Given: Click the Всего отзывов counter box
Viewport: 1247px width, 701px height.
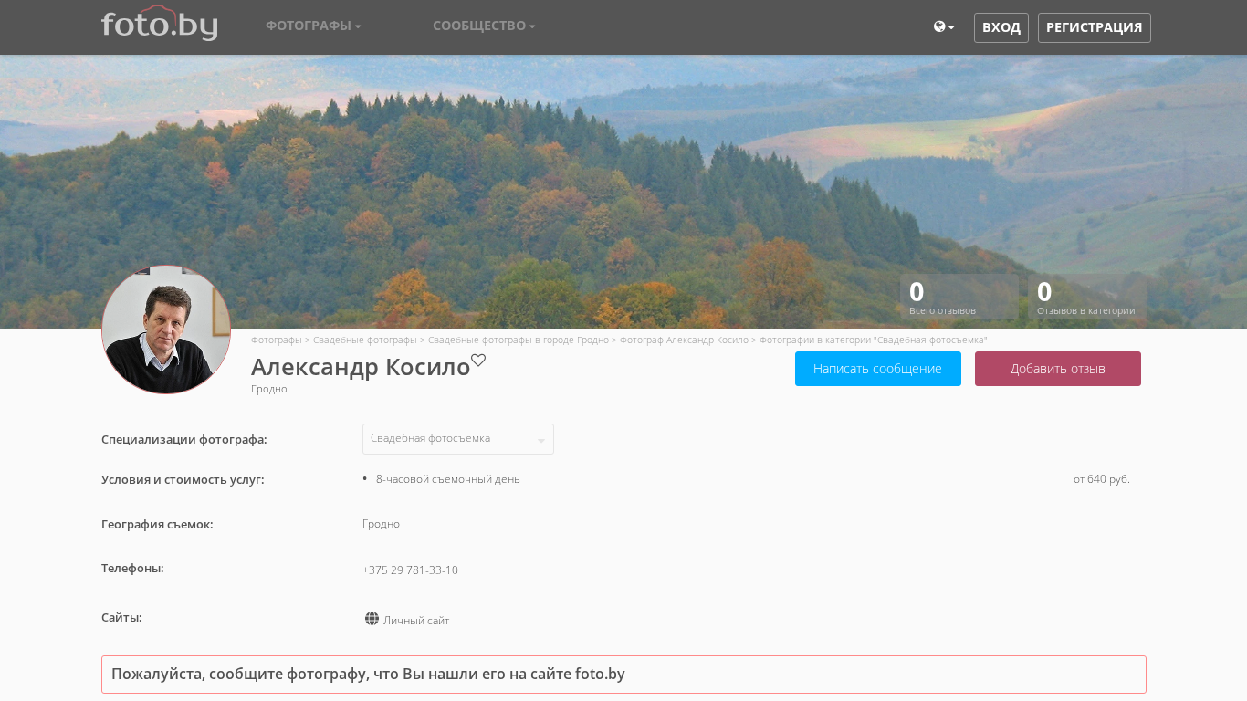Looking at the screenshot, I should coord(959,298).
